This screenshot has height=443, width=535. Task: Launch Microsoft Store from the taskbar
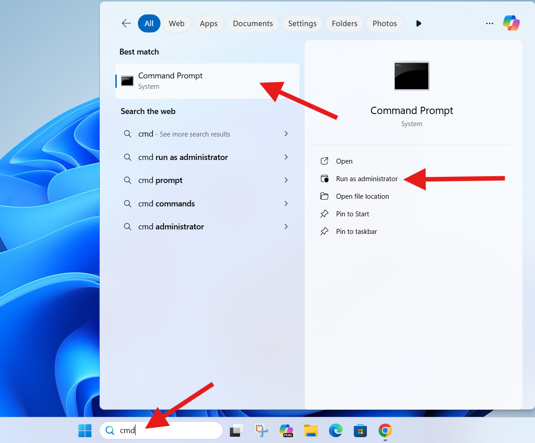(x=360, y=430)
